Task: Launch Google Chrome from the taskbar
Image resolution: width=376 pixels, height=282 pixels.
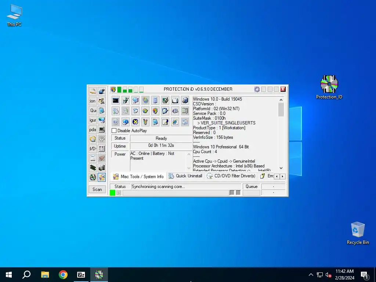Action: pyautogui.click(x=63, y=275)
